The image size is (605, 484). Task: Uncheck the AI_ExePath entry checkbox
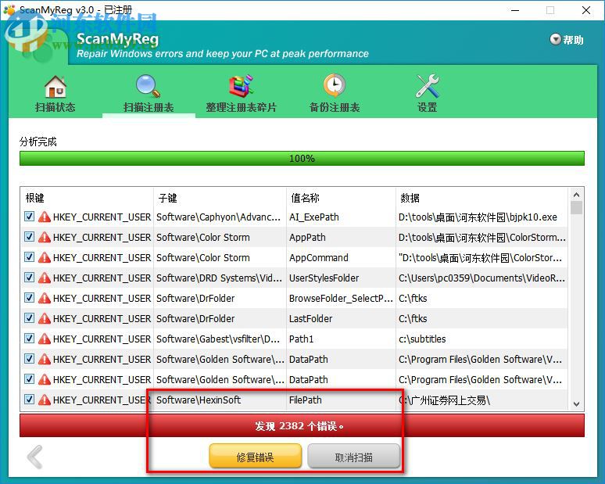30,216
